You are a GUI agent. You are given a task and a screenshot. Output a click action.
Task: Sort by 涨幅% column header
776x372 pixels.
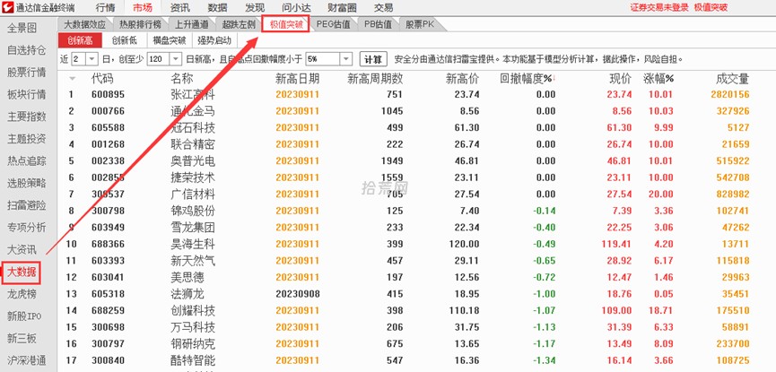tap(658, 79)
